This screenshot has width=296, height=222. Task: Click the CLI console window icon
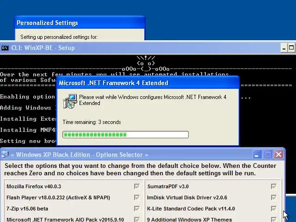coord(5,48)
